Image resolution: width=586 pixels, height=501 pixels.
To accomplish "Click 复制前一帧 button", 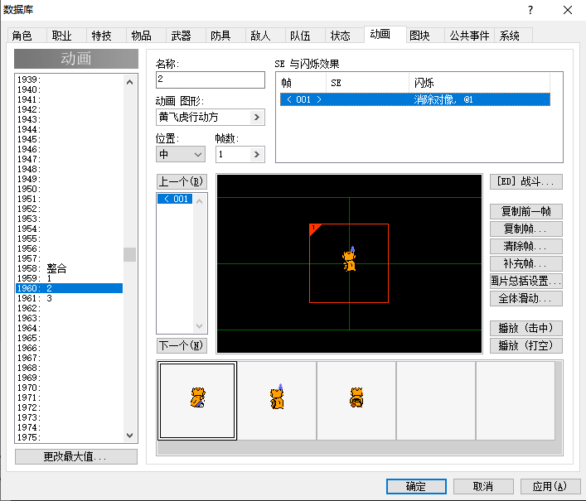I will [x=525, y=211].
